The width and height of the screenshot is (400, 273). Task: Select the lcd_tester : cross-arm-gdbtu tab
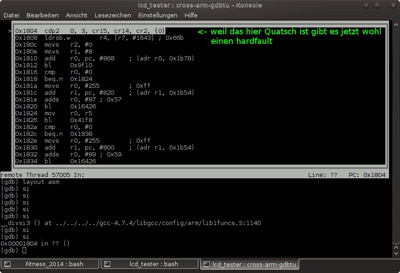tap(250, 264)
